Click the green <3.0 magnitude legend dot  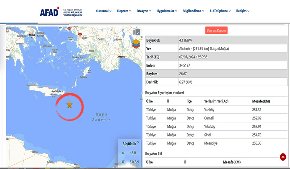[123, 153]
